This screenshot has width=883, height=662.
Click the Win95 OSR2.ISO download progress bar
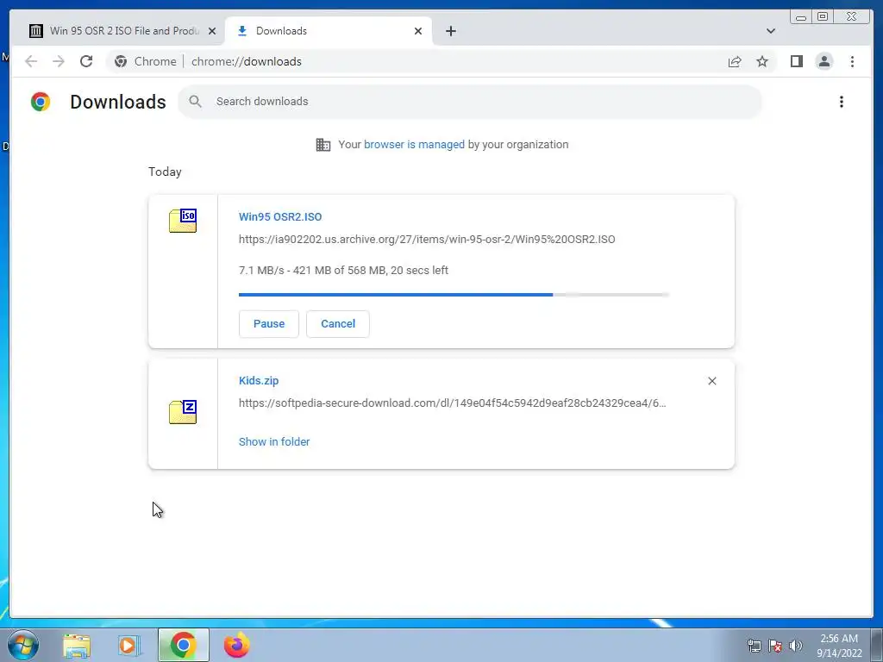click(x=454, y=295)
